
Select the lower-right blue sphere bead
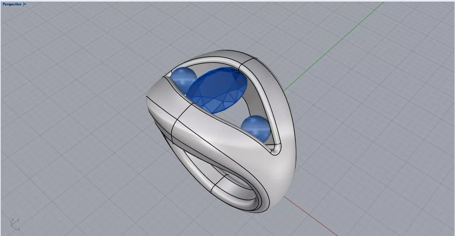256,129
